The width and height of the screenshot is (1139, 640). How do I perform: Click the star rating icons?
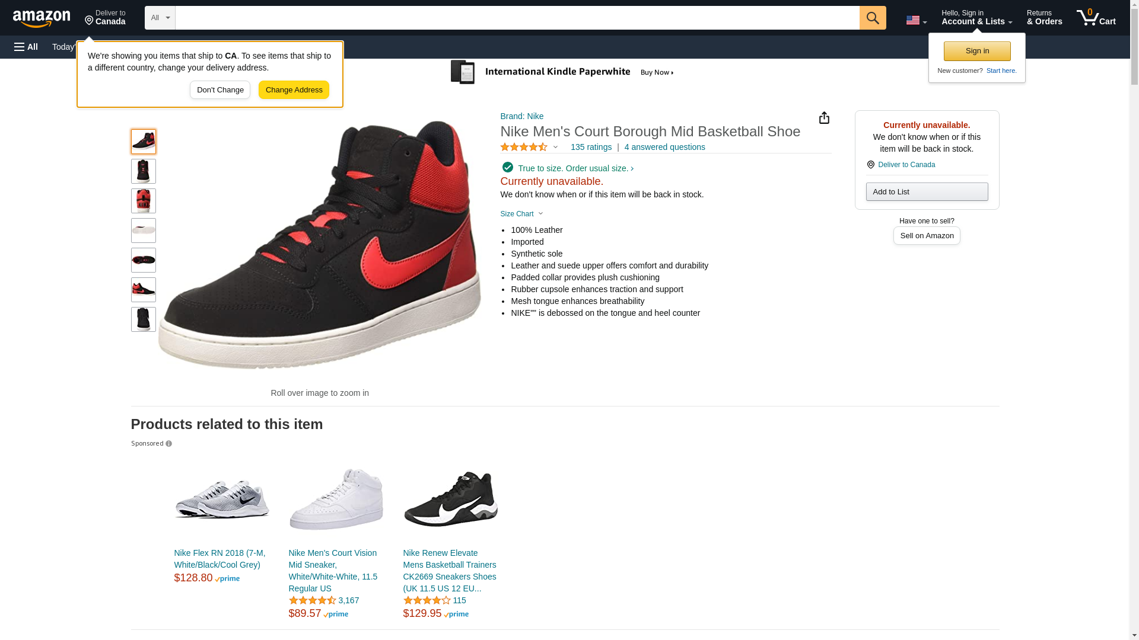524,147
